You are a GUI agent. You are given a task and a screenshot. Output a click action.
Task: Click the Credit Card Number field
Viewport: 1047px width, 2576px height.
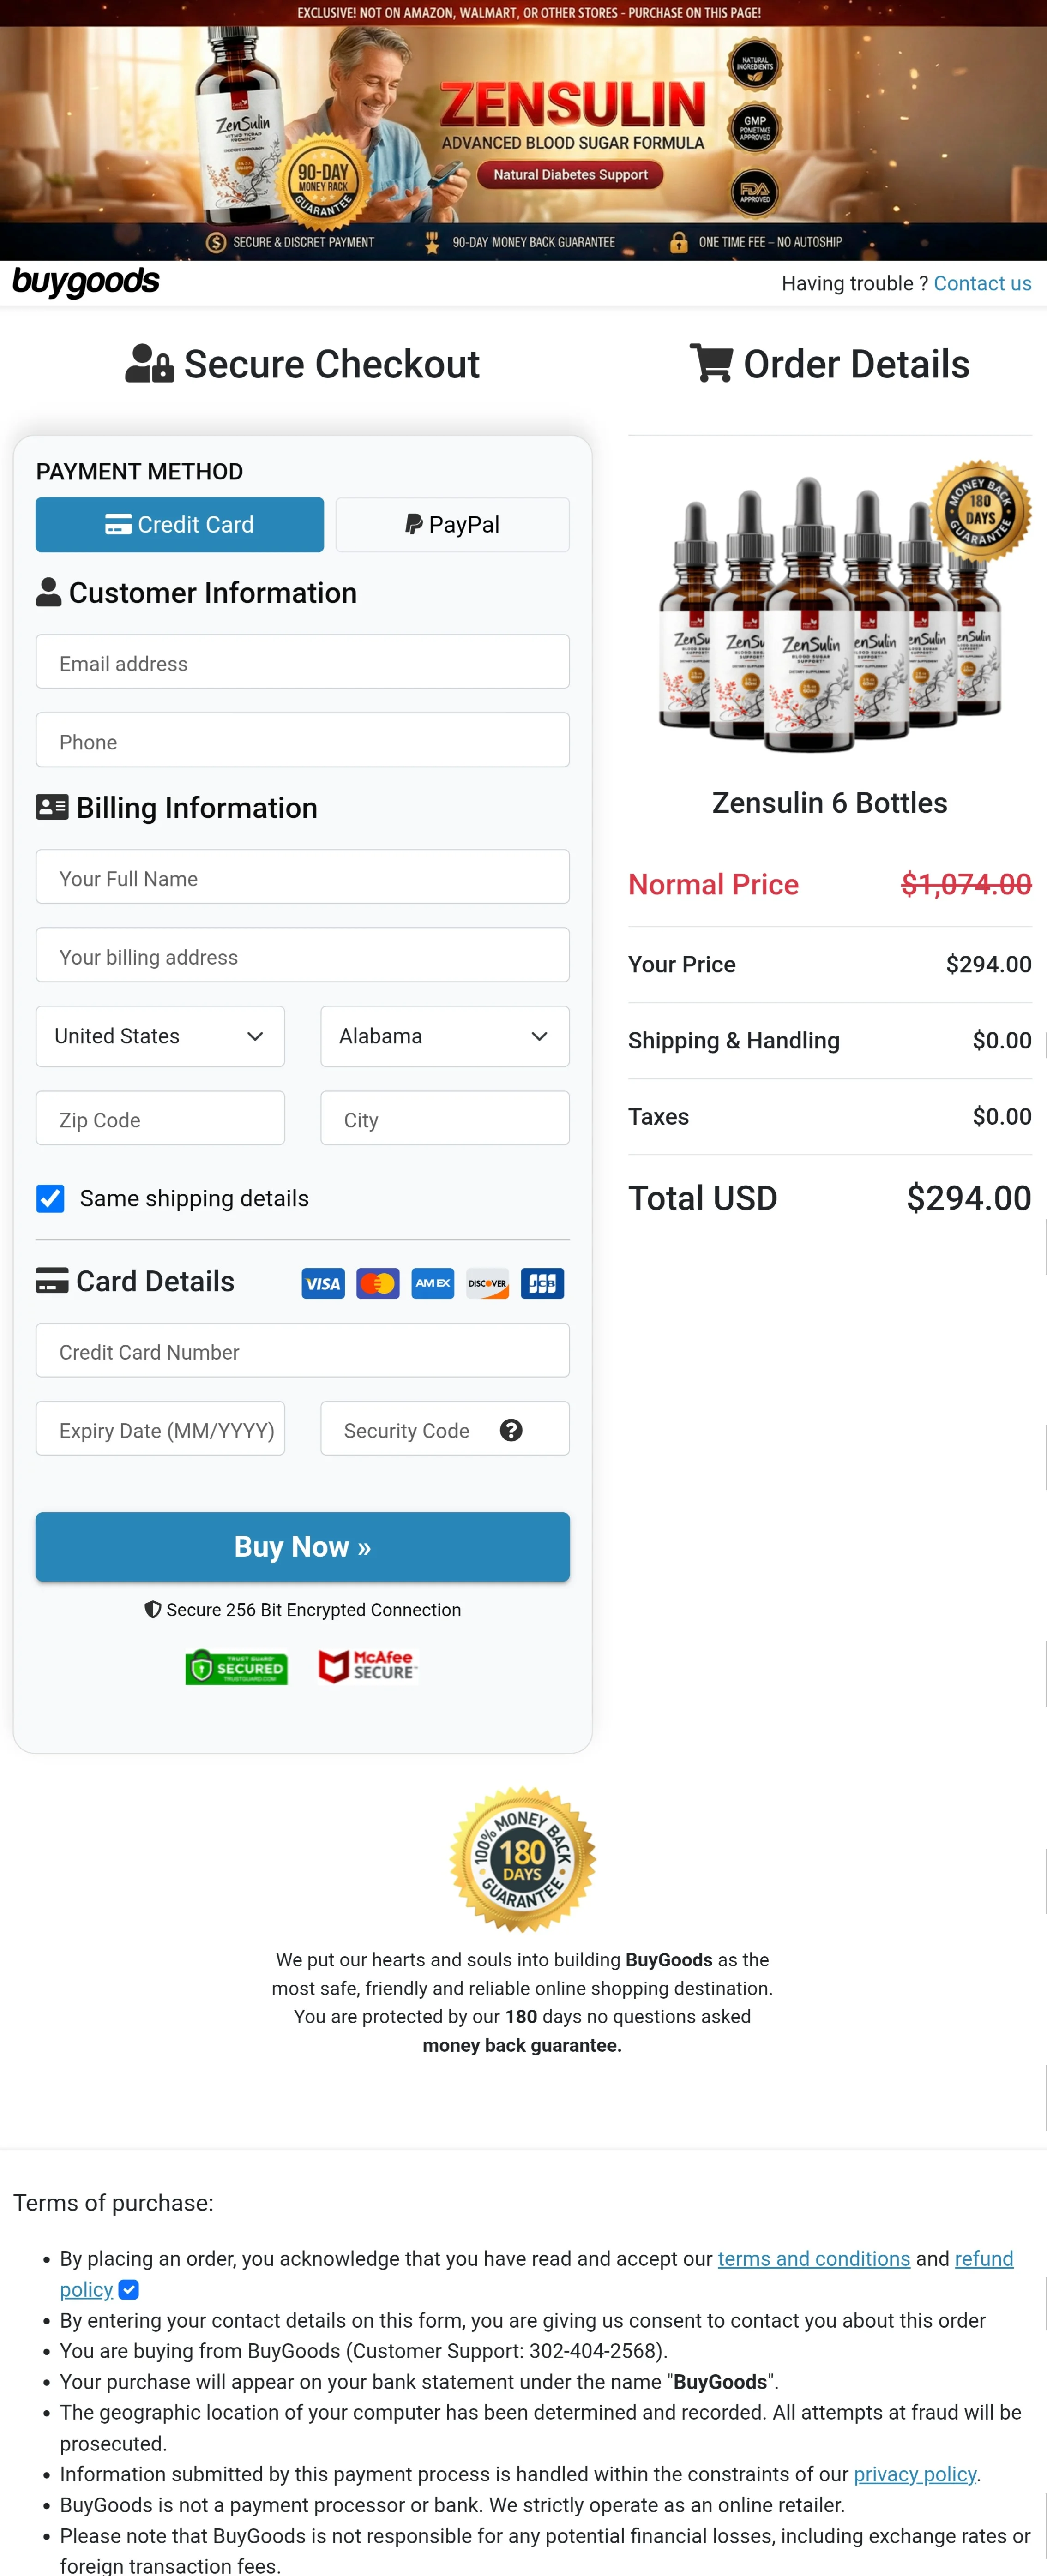[x=302, y=1351]
